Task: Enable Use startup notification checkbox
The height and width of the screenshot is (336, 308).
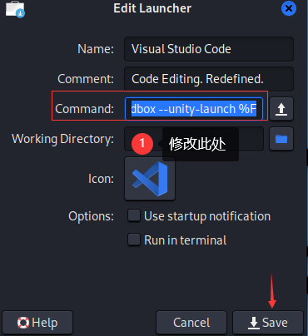Action: coord(134,215)
